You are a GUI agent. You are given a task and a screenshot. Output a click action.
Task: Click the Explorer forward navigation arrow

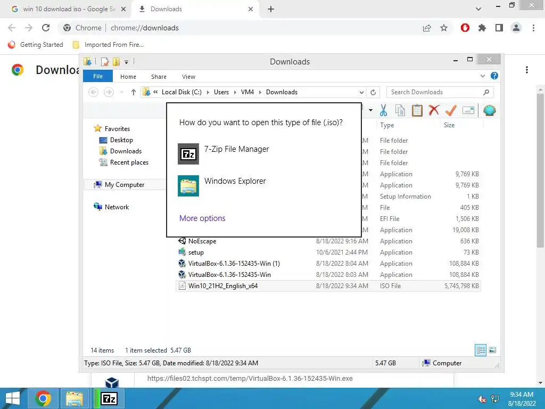click(x=109, y=92)
